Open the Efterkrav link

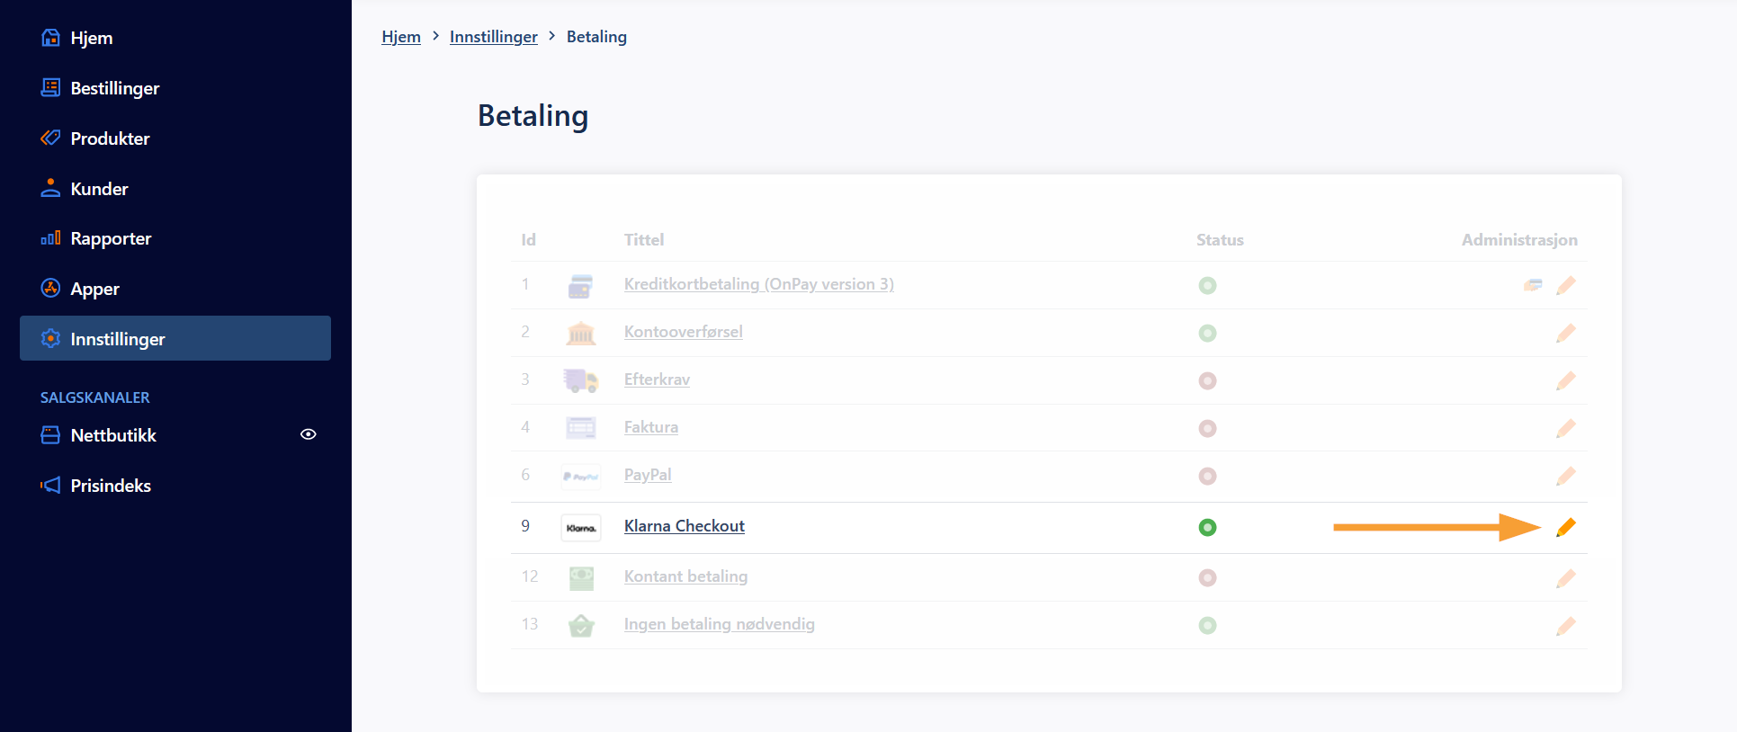[x=658, y=379]
